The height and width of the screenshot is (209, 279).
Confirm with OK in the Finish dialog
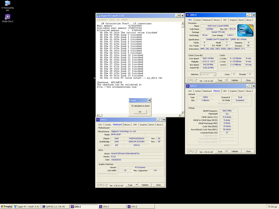click(x=140, y=112)
